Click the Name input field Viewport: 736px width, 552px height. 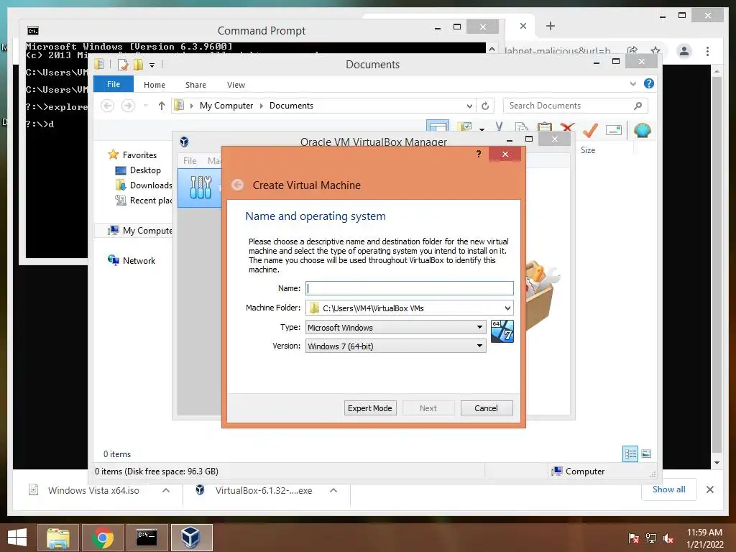tap(409, 288)
